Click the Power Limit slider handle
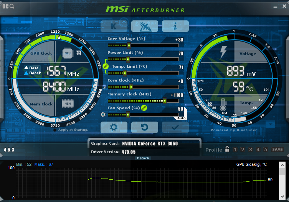The width and height of the screenshot is (289, 202). point(128,59)
